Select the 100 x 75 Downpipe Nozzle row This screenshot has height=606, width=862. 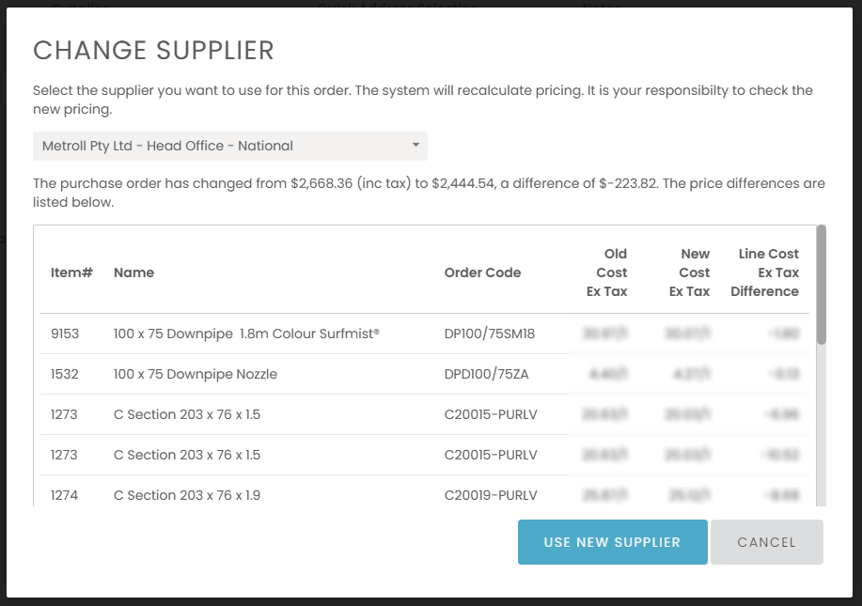click(196, 374)
